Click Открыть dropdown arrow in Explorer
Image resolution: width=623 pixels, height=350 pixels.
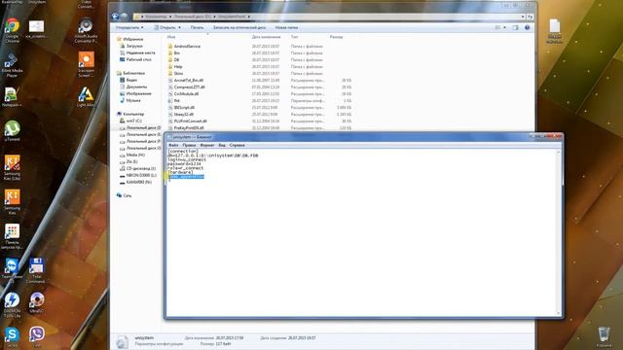tap(179, 27)
